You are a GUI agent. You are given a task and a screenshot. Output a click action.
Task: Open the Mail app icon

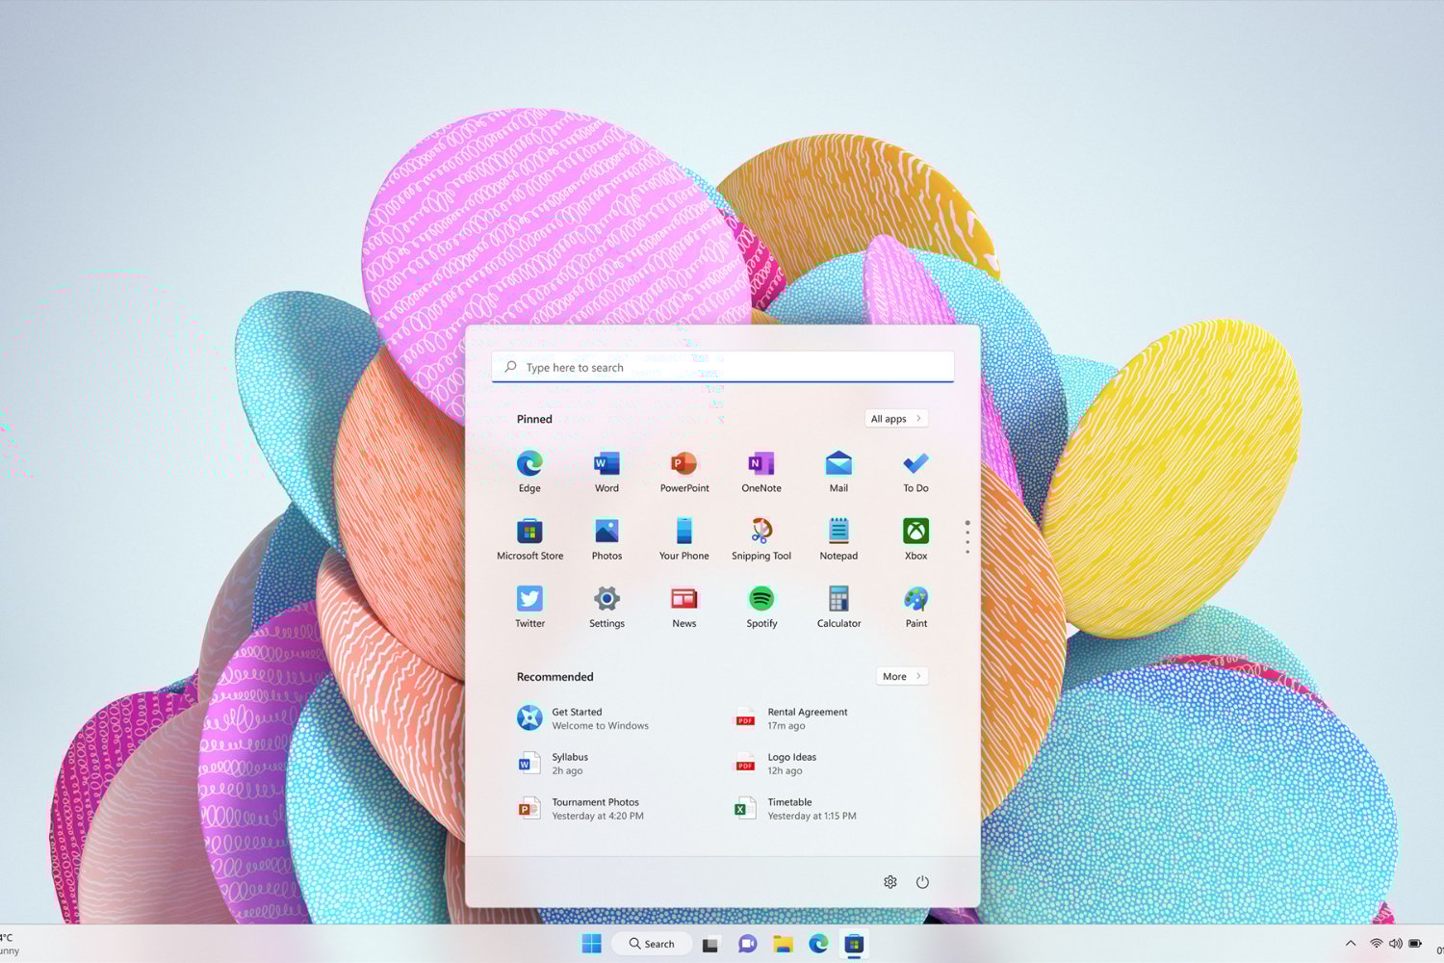click(838, 472)
